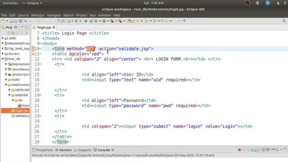
Task: Minimize the Project Explorer panel
Action: 22,27
